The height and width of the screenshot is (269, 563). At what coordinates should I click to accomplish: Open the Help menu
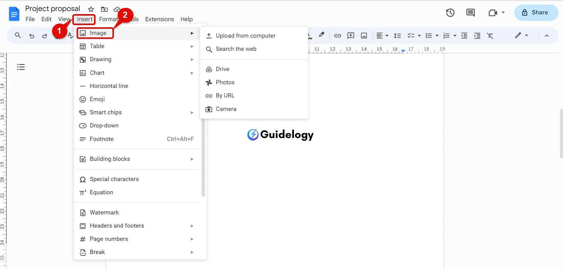(187, 19)
